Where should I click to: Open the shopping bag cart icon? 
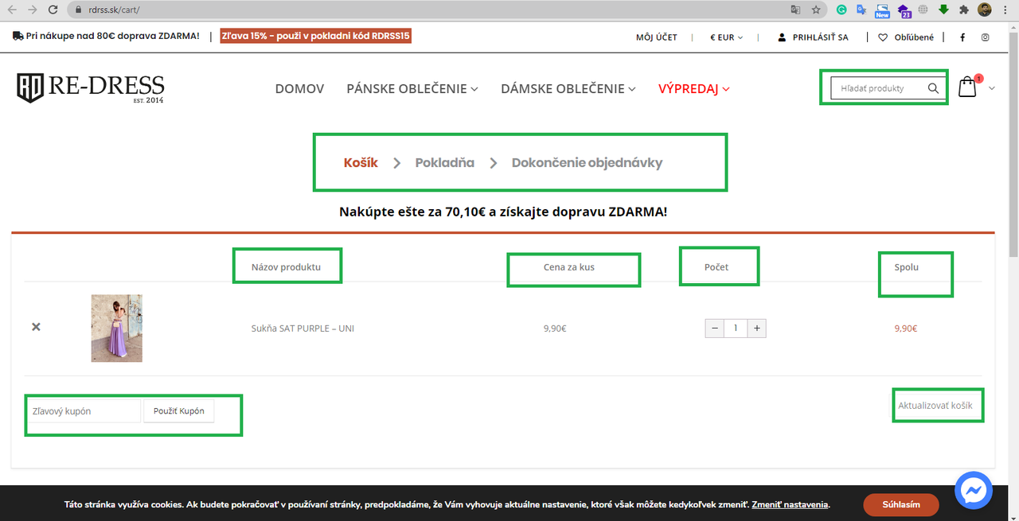point(967,87)
